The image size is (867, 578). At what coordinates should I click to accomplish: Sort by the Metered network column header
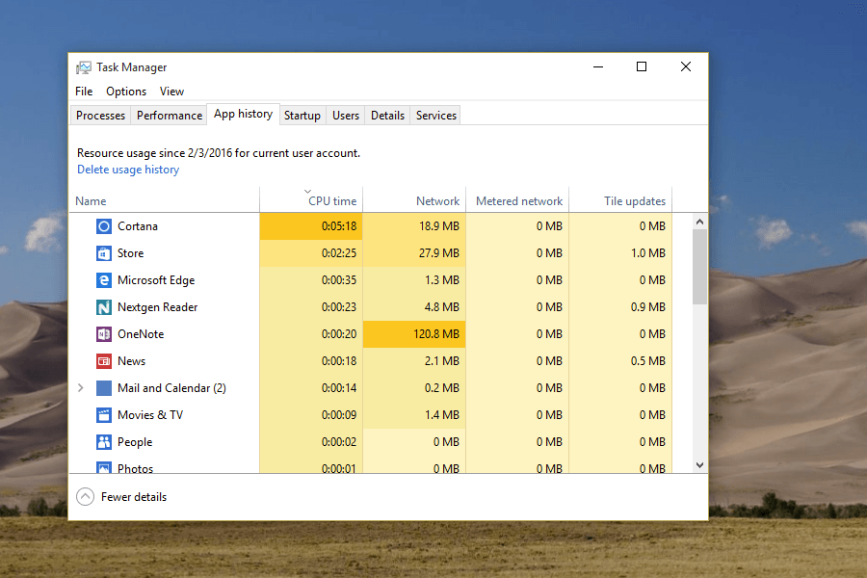point(517,200)
